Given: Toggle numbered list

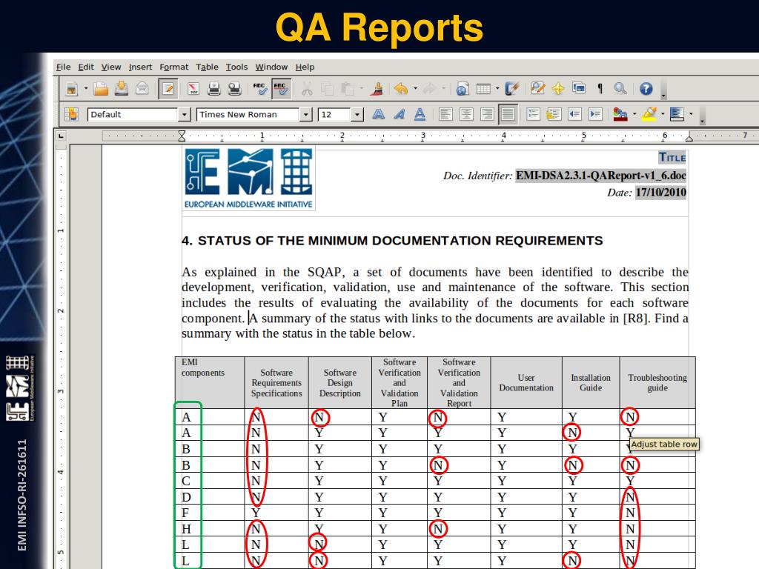Looking at the screenshot, I should [534, 115].
